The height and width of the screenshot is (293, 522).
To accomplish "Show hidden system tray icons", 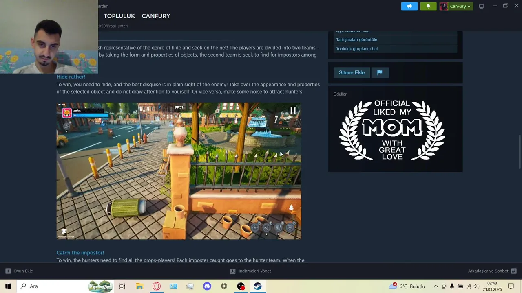I will 436,286.
